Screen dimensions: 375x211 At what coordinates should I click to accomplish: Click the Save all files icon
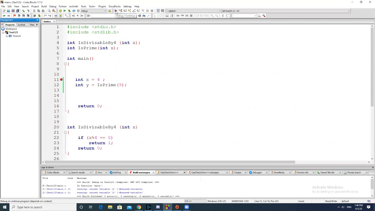pos(18,11)
